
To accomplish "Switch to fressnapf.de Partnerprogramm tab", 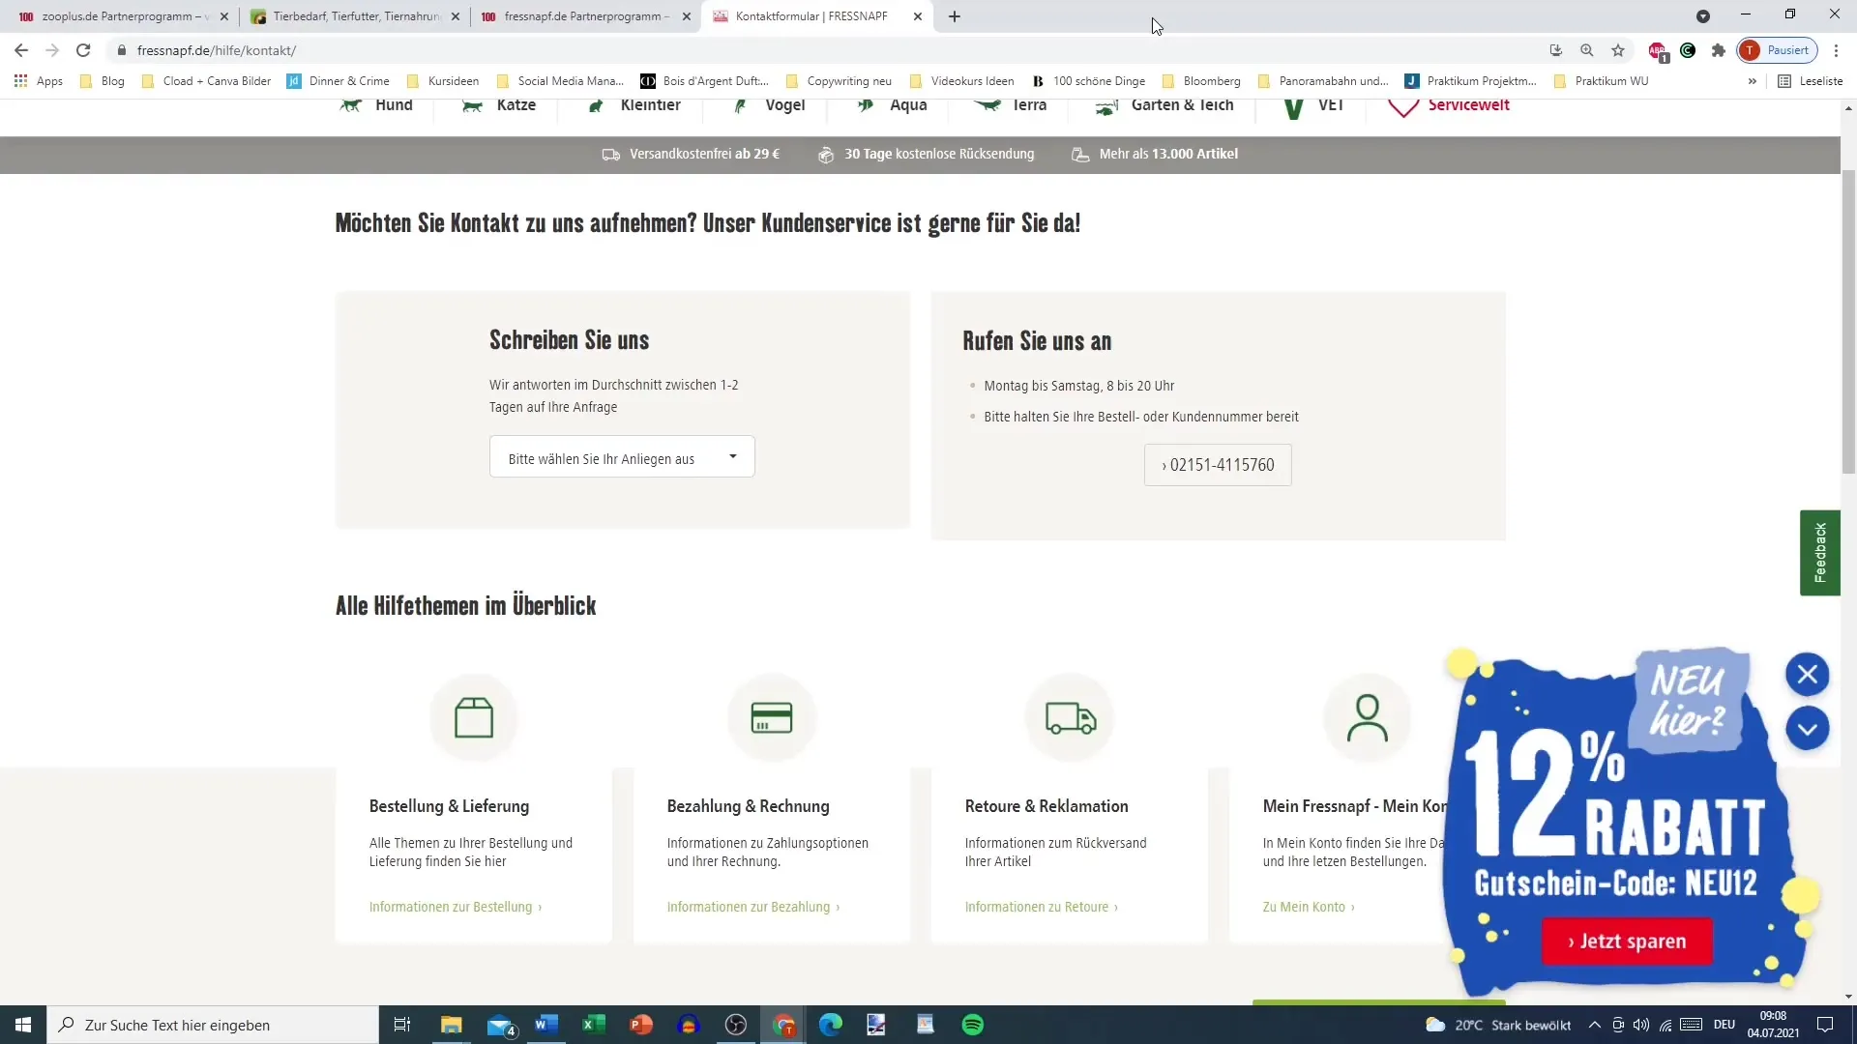I will tap(585, 16).
